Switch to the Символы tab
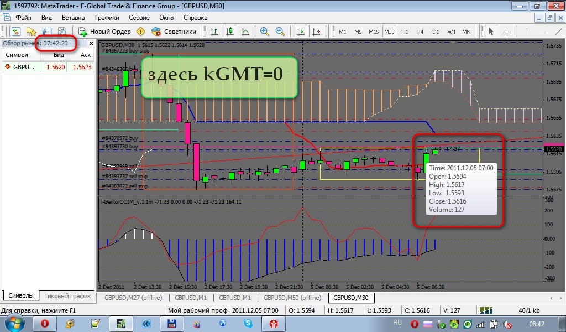The height and width of the screenshot is (332, 566). click(x=20, y=295)
